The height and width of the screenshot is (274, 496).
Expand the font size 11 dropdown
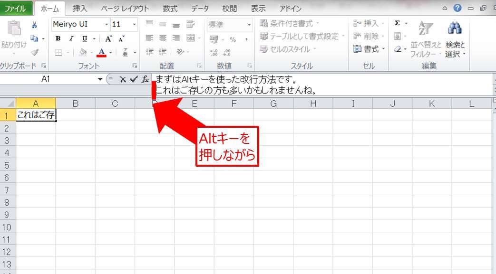pyautogui.click(x=135, y=24)
